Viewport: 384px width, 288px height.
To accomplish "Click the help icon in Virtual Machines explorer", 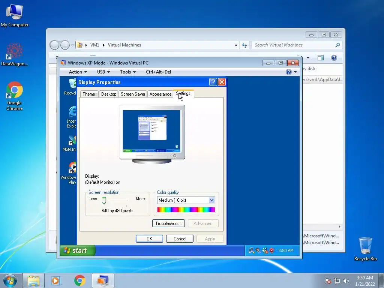I will 334,58.
